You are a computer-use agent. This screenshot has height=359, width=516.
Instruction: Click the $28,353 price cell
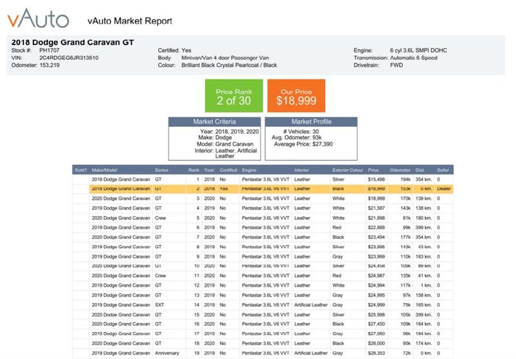click(376, 353)
